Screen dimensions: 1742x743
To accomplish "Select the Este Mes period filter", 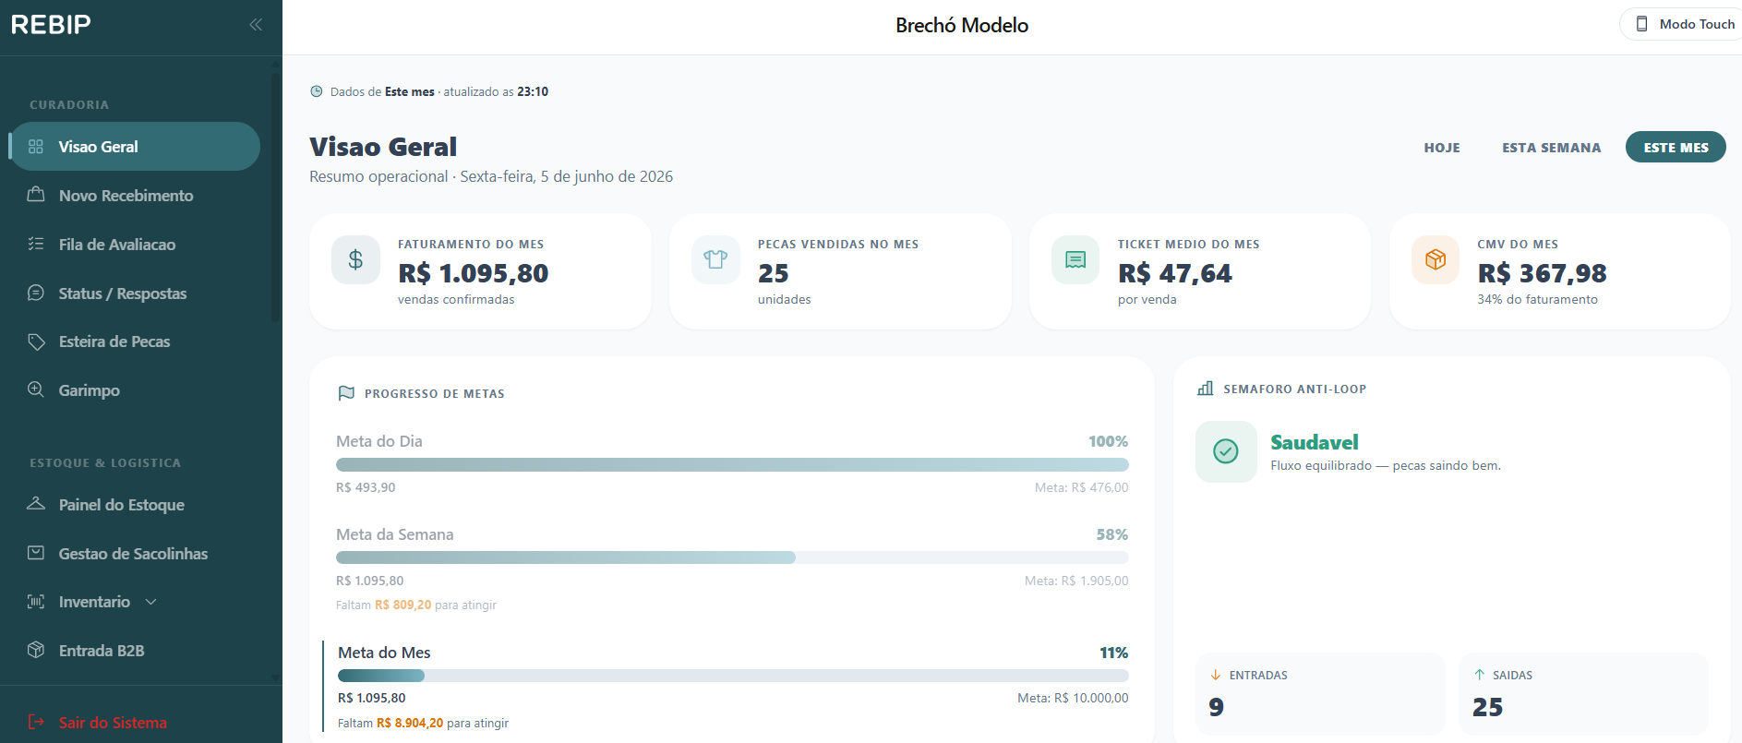I will (x=1676, y=148).
